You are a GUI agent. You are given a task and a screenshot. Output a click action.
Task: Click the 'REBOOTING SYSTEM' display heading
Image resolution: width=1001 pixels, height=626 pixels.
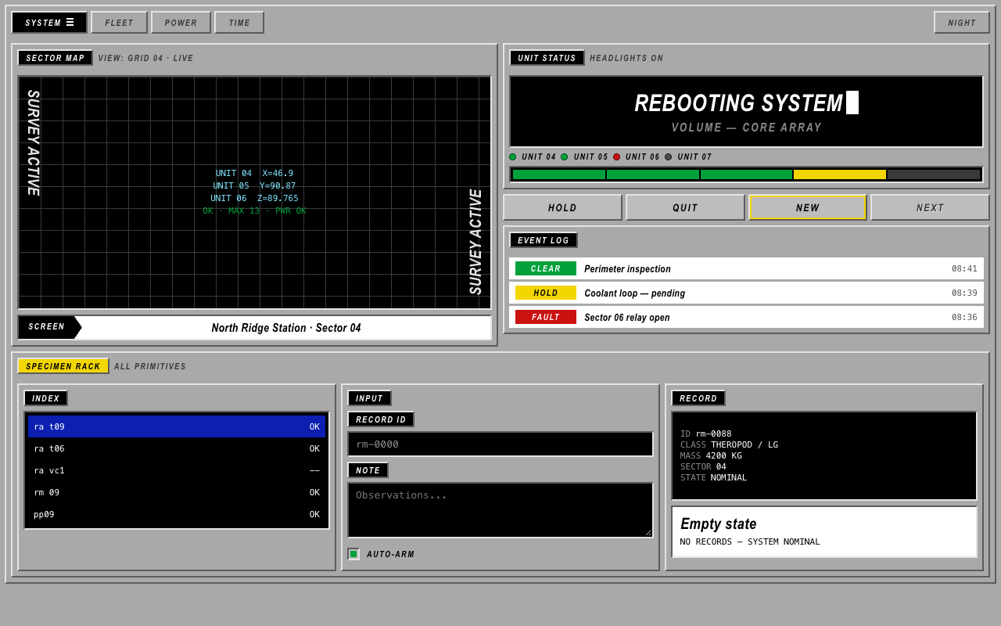(738, 103)
